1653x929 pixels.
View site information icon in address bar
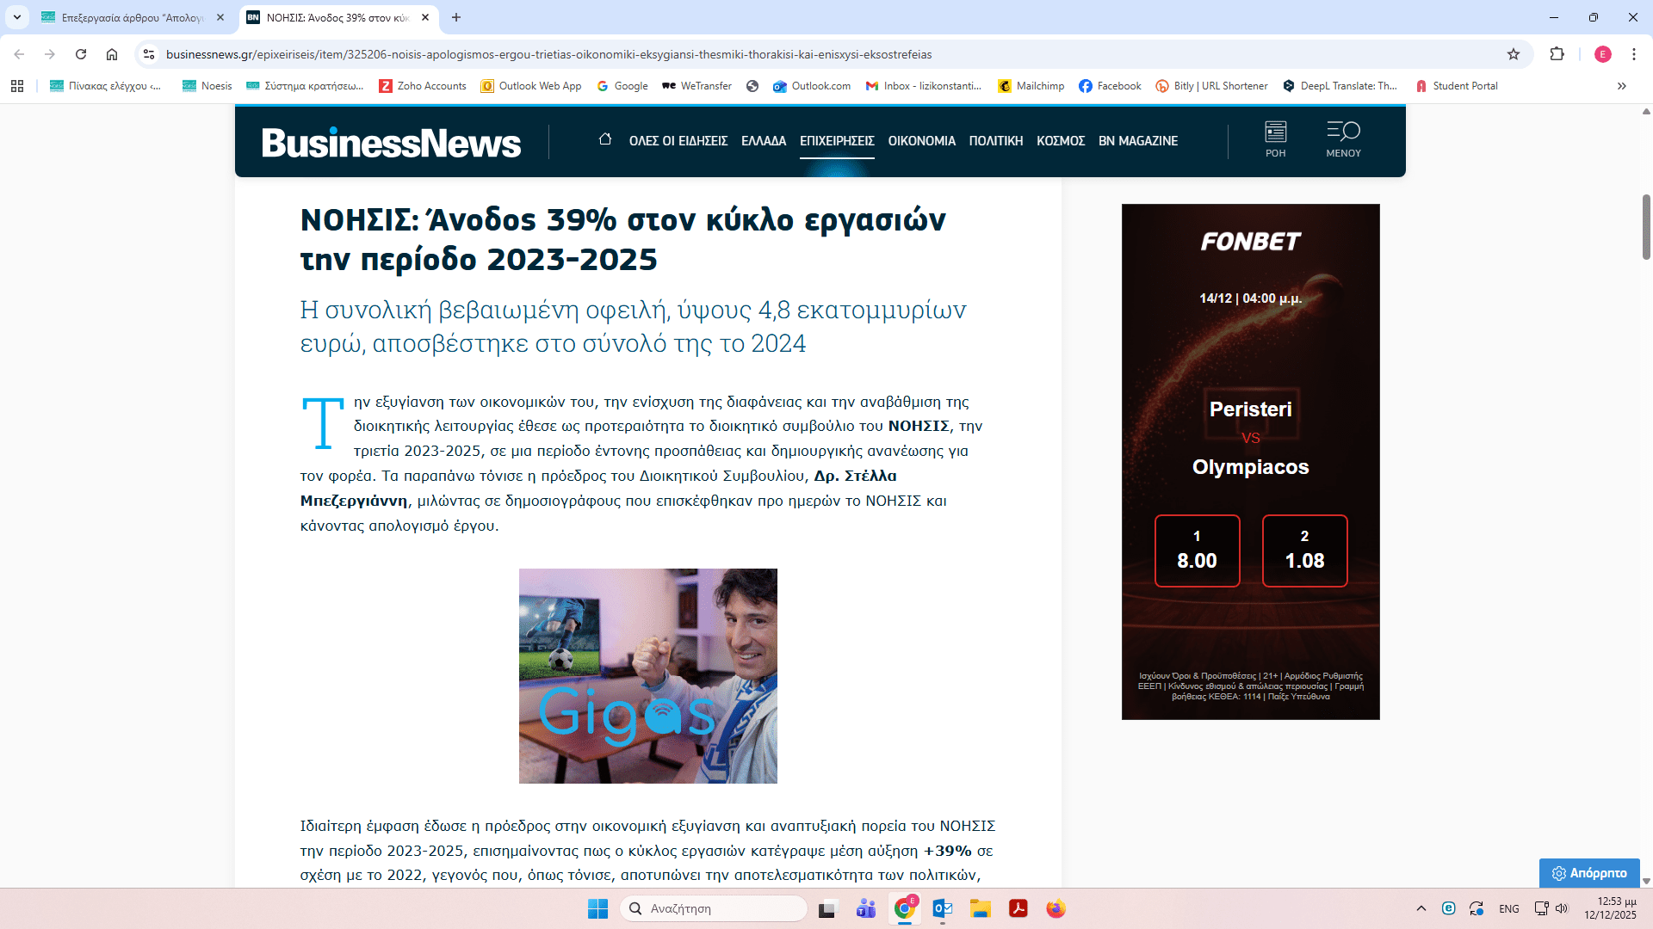149,54
